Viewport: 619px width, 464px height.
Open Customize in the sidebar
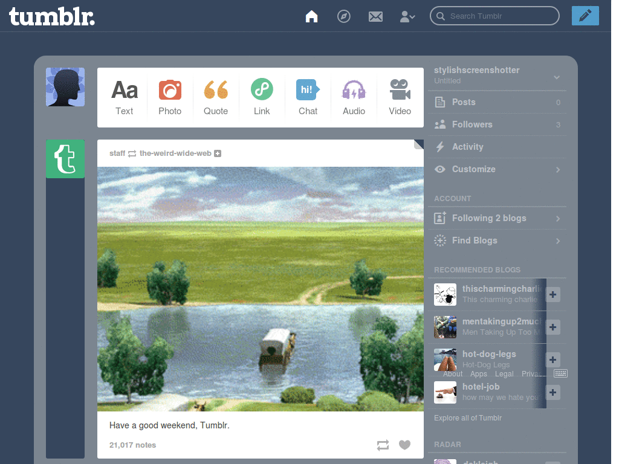click(497, 169)
